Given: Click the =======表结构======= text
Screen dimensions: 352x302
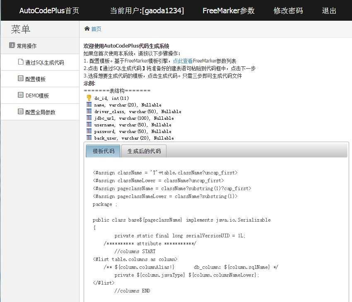Looking at the screenshot, I should (x=117, y=91).
